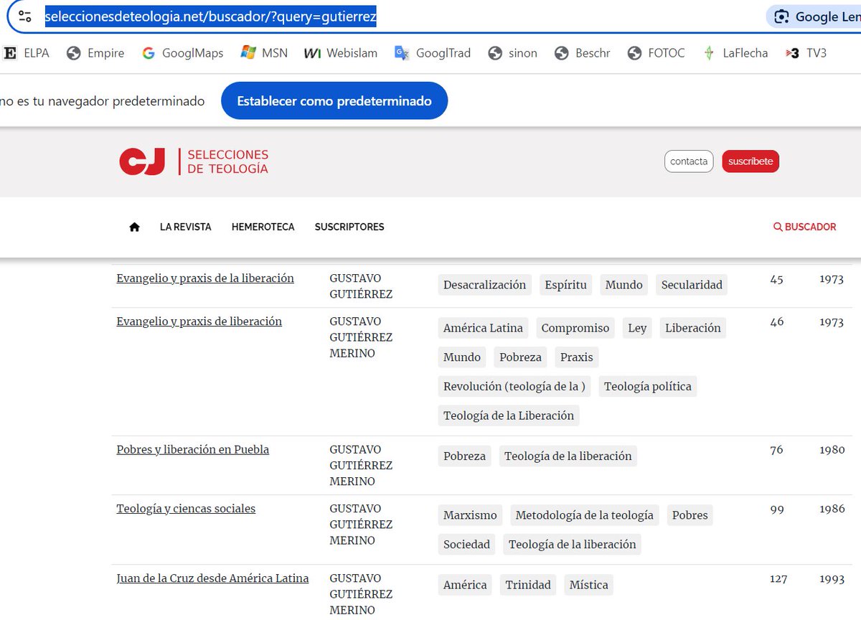Open article Evangelio y praxis de la liberación
The height and width of the screenshot is (620, 861).
click(x=205, y=278)
